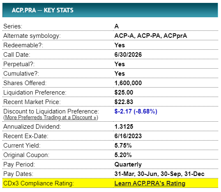Click the Current Yield label
The image size is (221, 192).
pos(22,146)
